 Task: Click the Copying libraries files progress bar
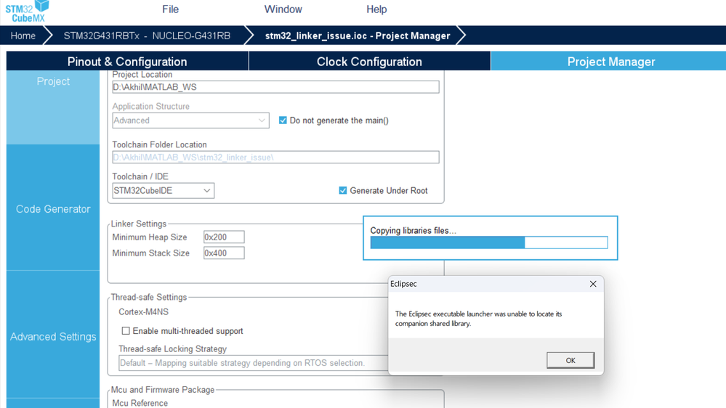pyautogui.click(x=489, y=242)
